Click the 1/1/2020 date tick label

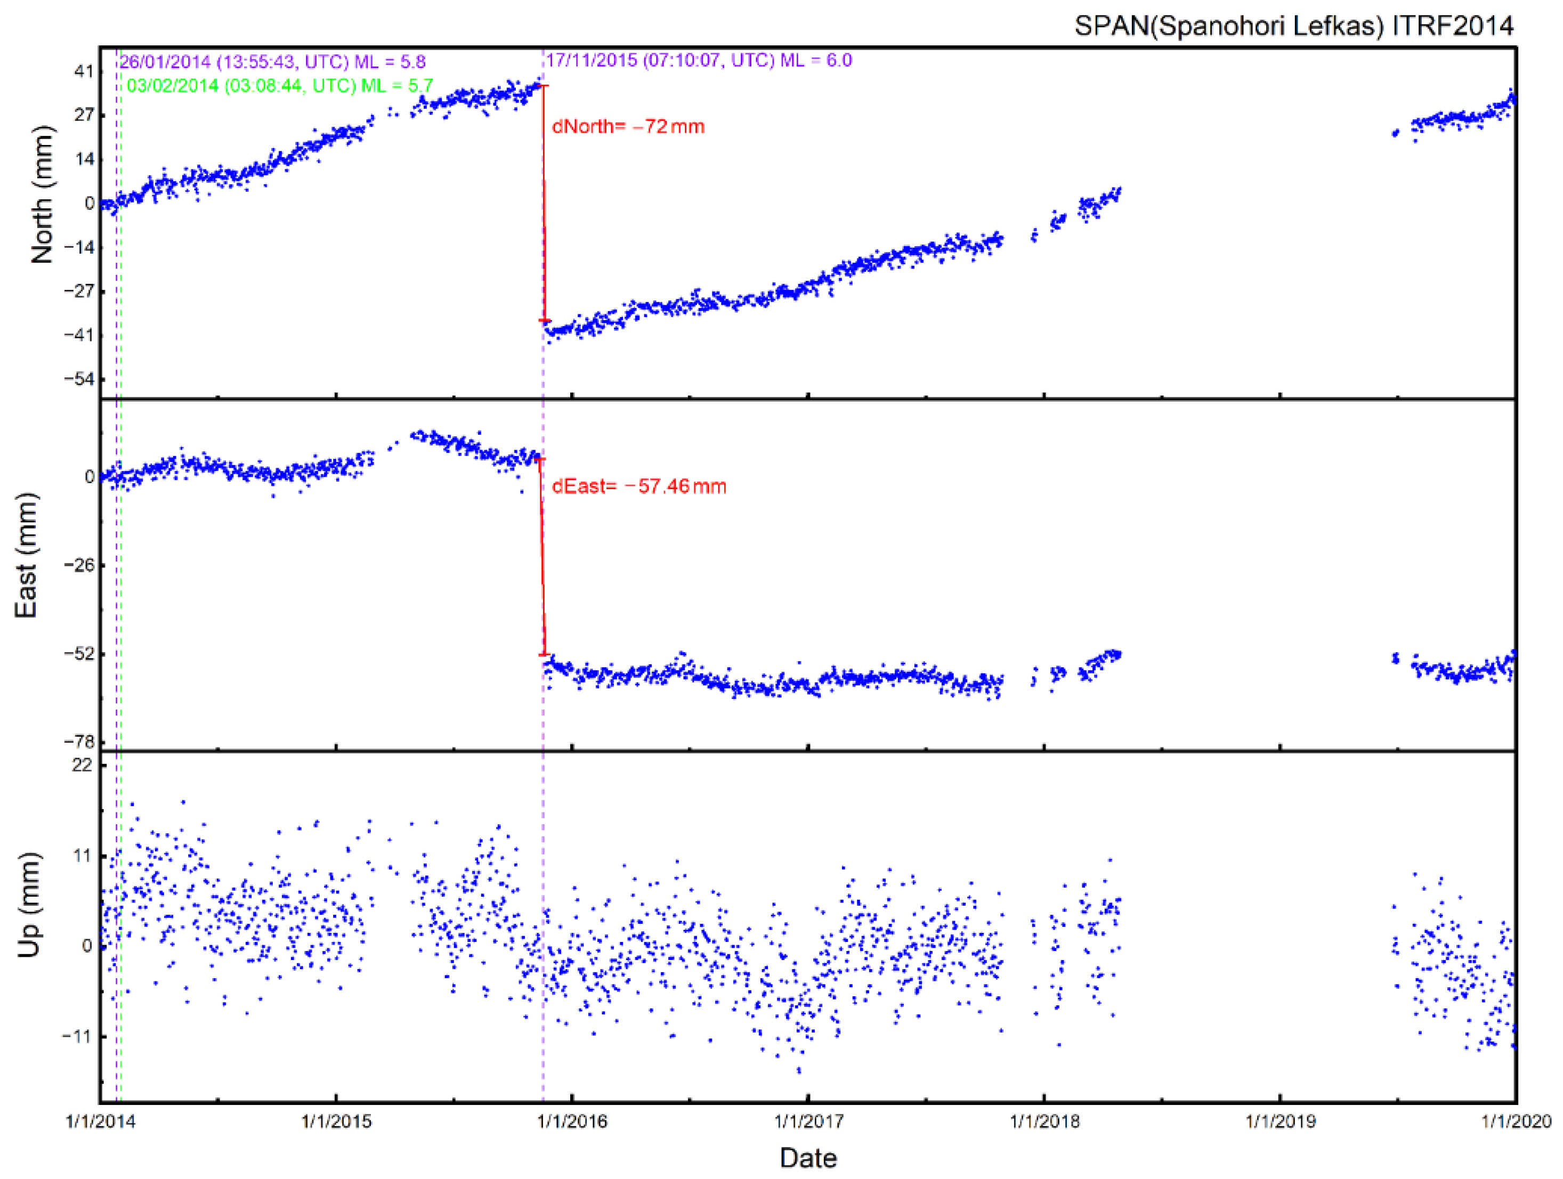[1516, 1121]
